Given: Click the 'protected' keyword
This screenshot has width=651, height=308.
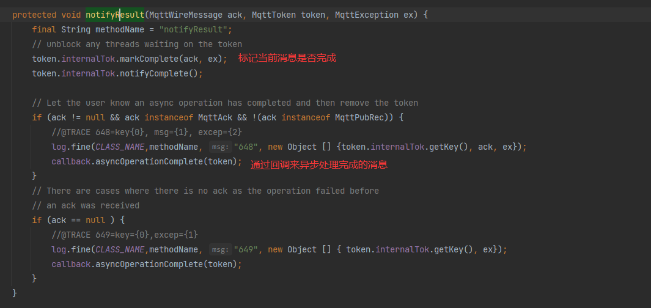Looking at the screenshot, I should 34,15.
